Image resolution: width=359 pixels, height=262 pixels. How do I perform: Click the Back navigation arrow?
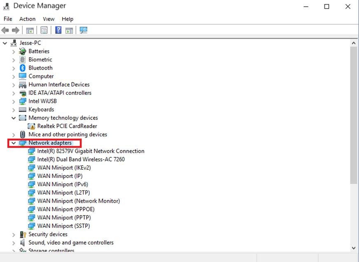tap(5, 30)
